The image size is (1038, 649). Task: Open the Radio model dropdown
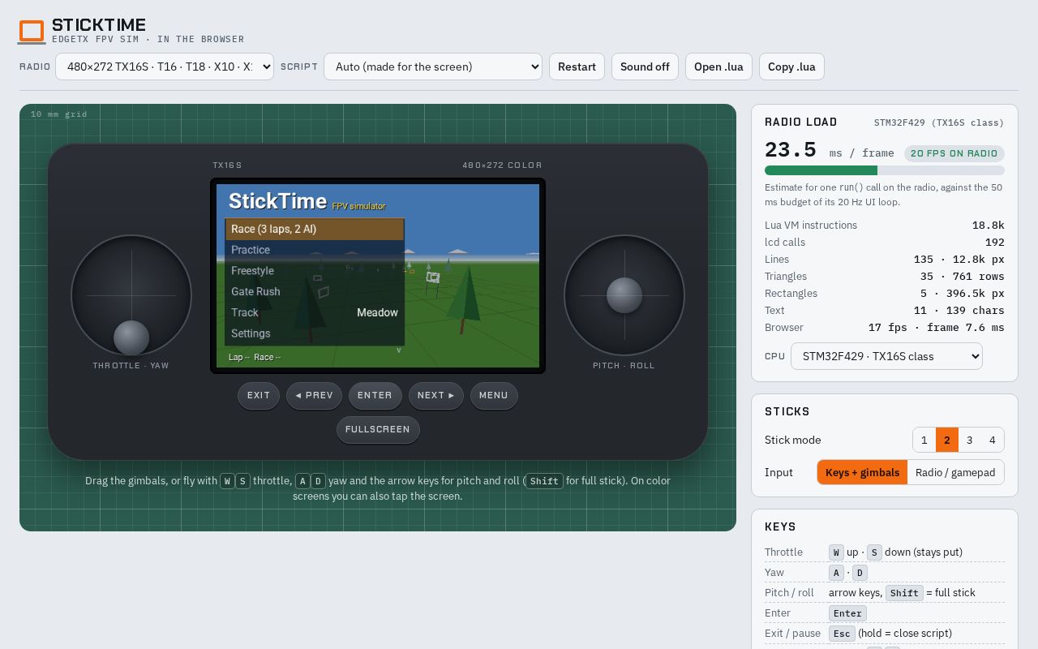click(165, 67)
